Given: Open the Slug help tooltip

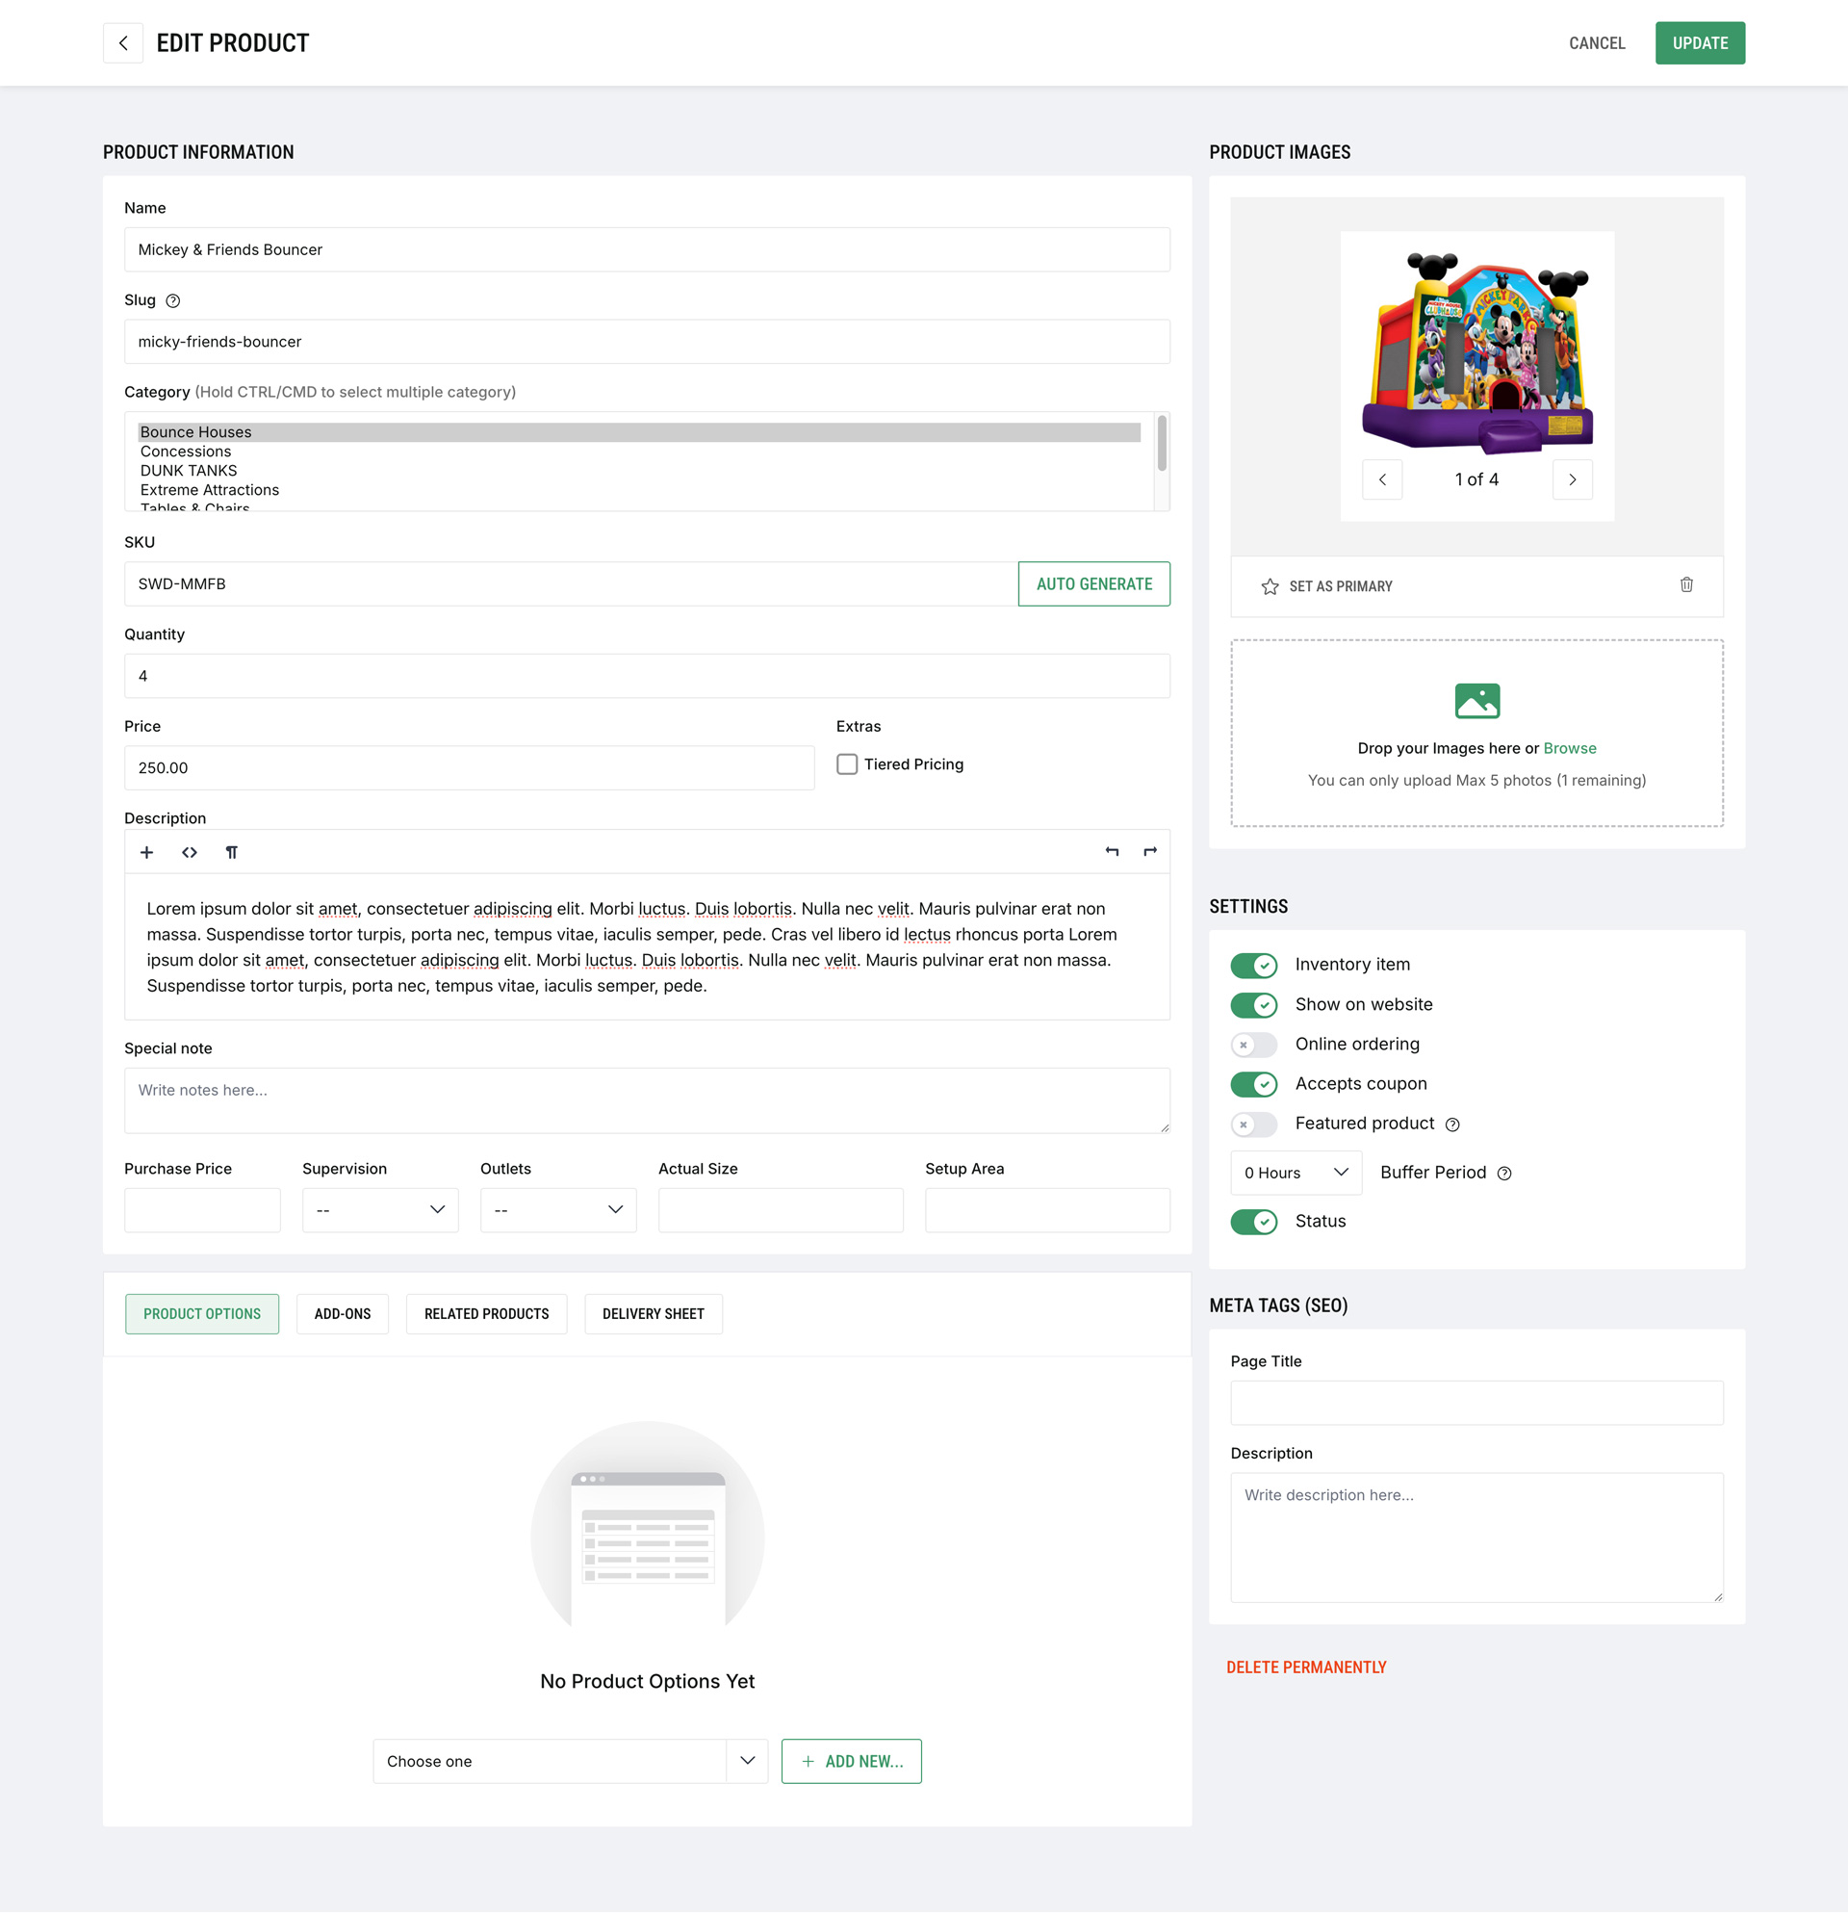Looking at the screenshot, I should tap(172, 300).
